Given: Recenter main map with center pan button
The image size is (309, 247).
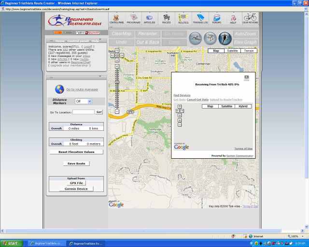Looking at the screenshot, I should [117, 55].
